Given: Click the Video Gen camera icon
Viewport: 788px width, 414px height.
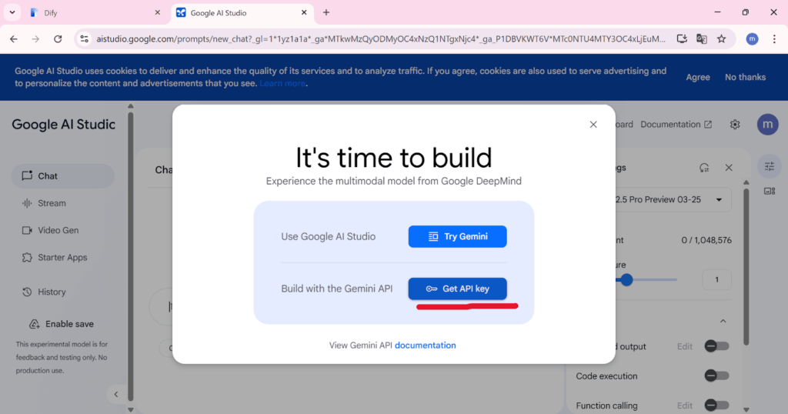Looking at the screenshot, I should coord(27,230).
